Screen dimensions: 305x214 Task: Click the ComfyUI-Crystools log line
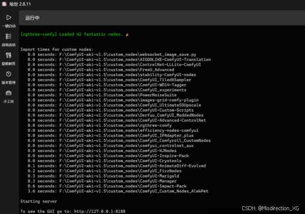[x=104, y=161]
